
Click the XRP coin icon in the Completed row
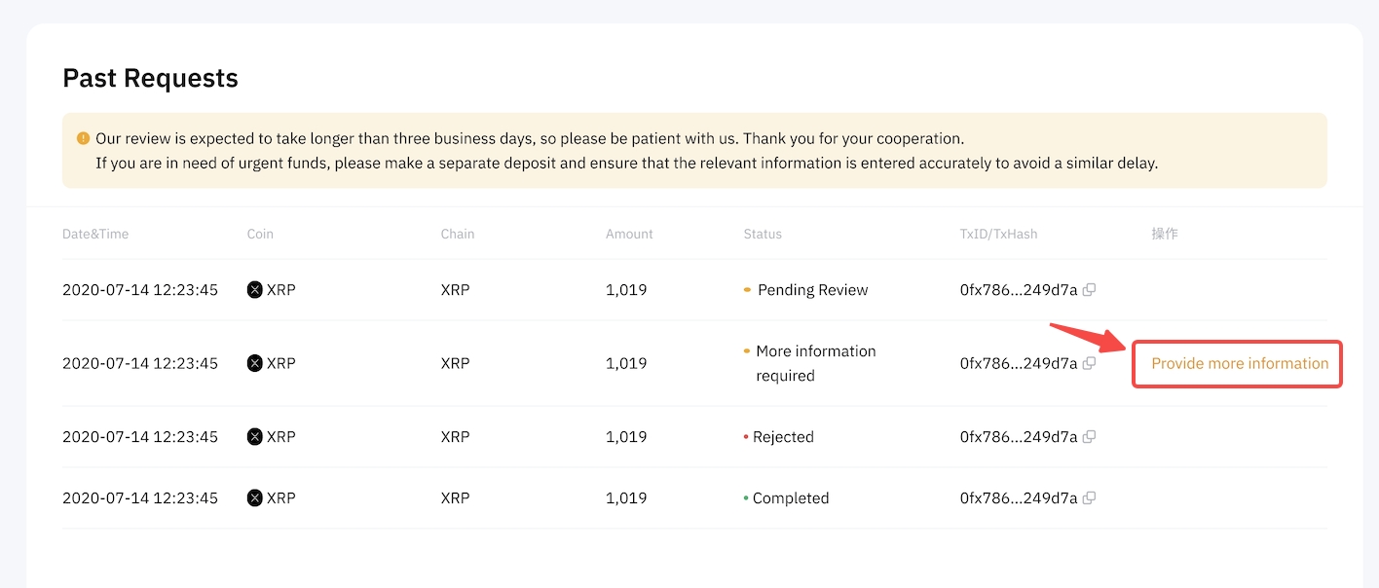[x=255, y=498]
